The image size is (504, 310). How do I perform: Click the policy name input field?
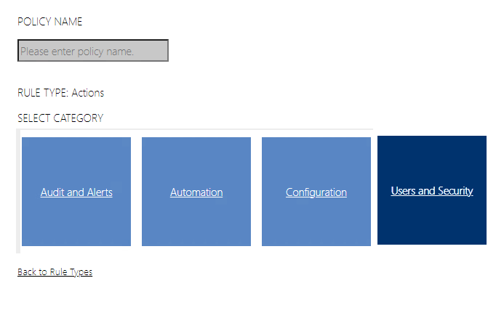(93, 51)
